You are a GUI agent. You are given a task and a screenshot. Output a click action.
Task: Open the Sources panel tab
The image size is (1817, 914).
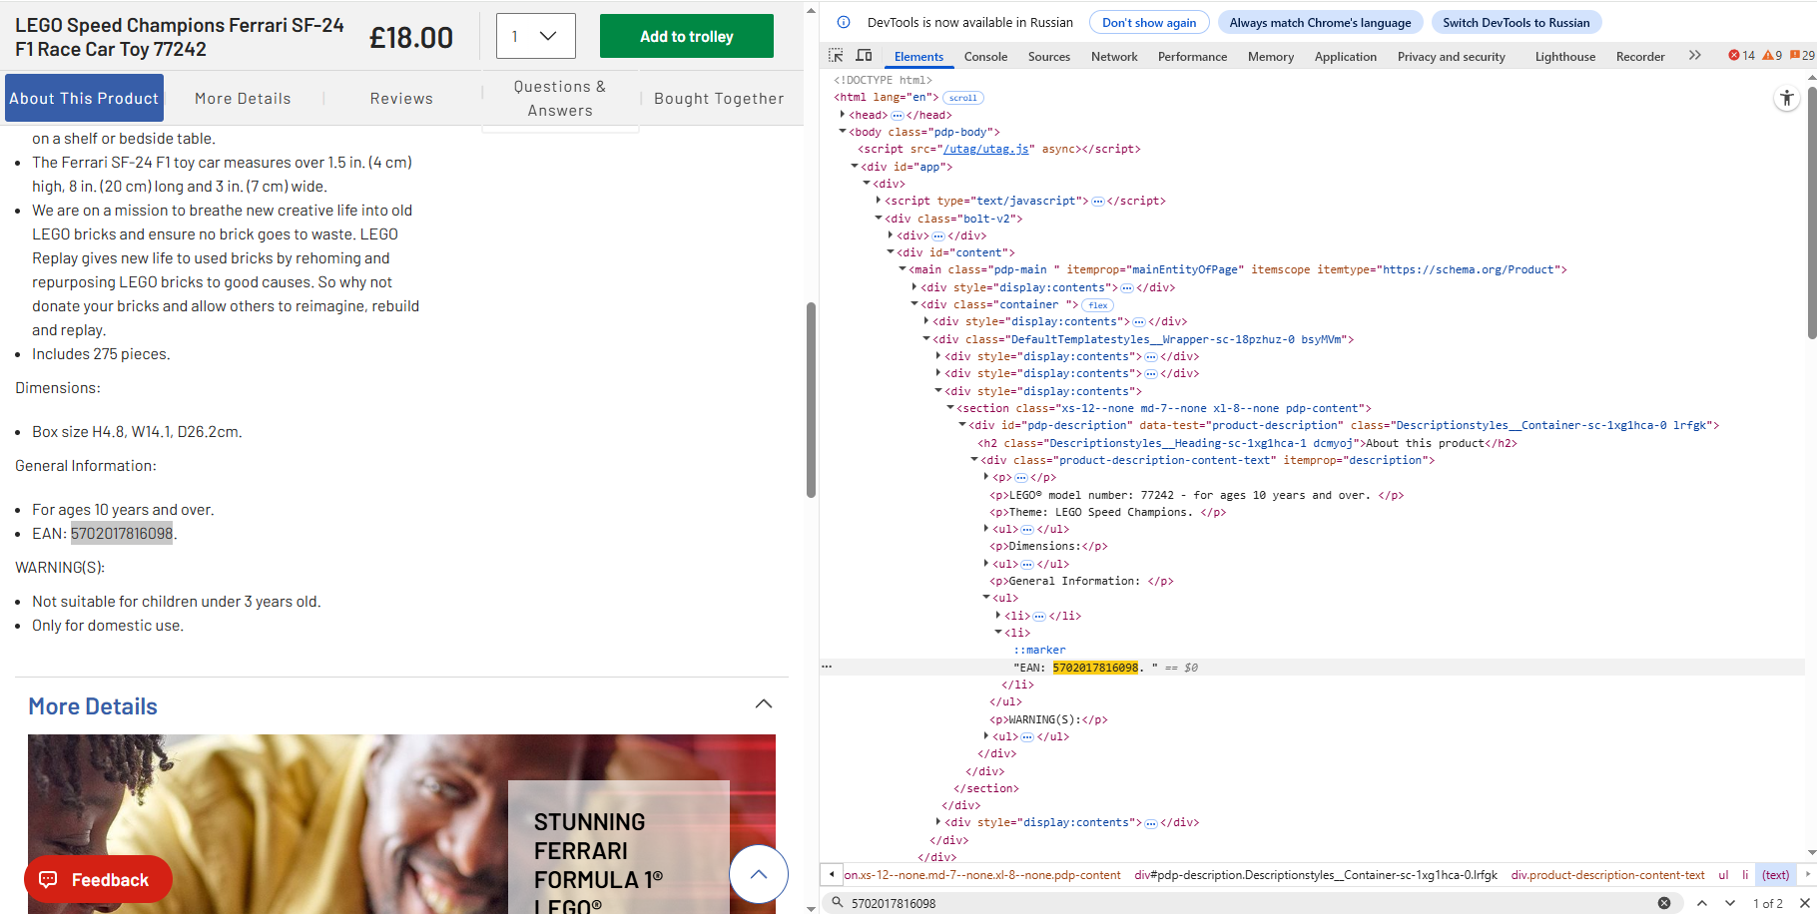(1049, 57)
